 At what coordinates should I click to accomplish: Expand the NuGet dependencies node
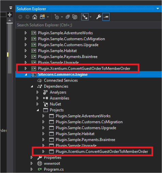pos(37,104)
